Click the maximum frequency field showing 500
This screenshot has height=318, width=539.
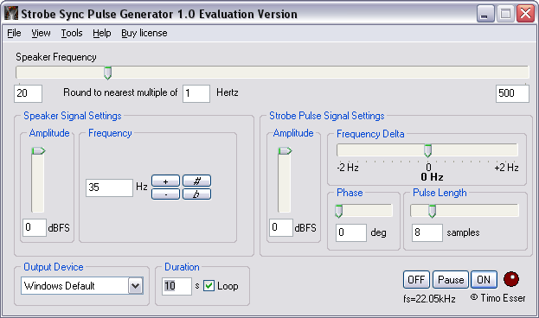512,93
